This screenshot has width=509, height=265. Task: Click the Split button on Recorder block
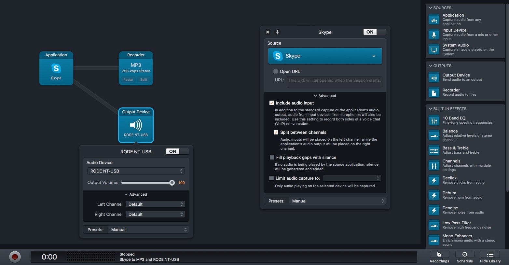(144, 79)
